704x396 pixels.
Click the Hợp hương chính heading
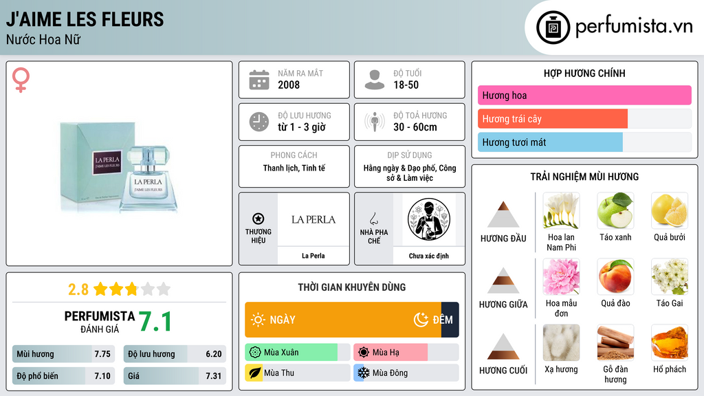(x=584, y=73)
